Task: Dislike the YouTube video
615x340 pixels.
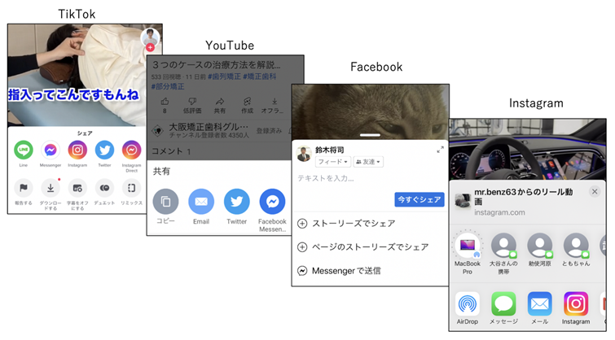Action: tap(192, 102)
